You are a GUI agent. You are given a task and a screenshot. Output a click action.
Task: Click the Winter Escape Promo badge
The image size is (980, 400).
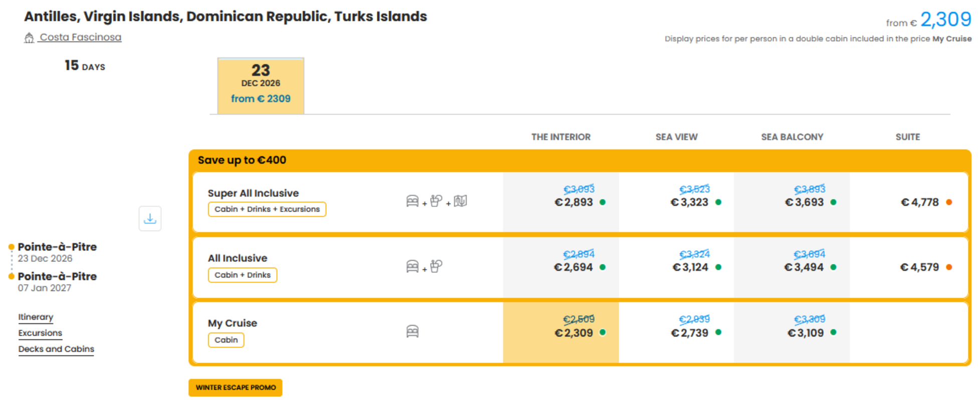[x=235, y=387]
